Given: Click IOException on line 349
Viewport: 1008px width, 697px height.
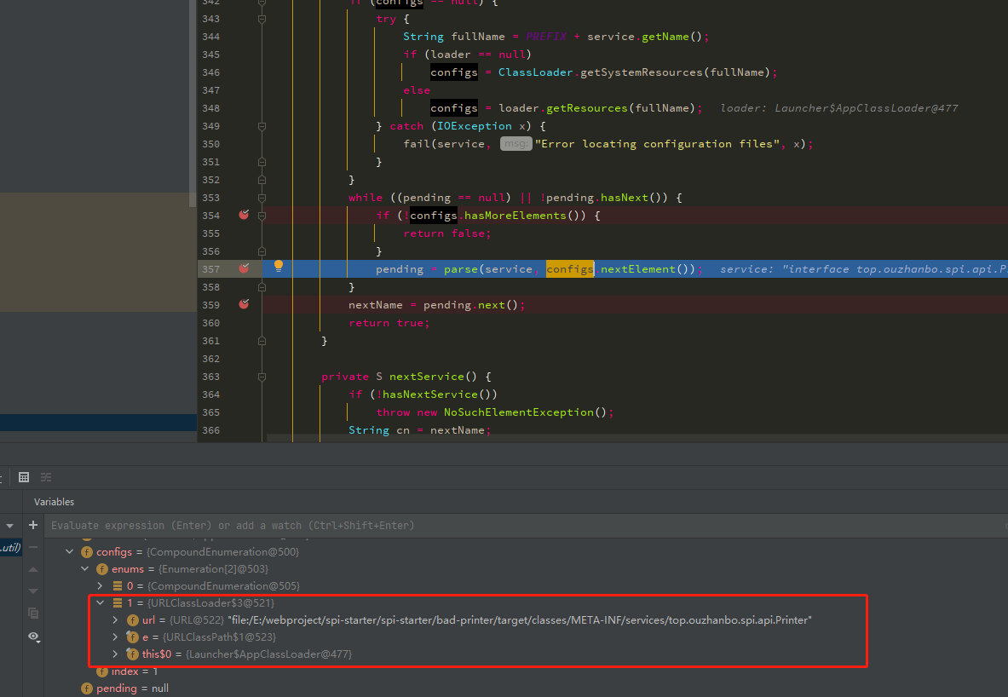Looking at the screenshot, I should (475, 126).
